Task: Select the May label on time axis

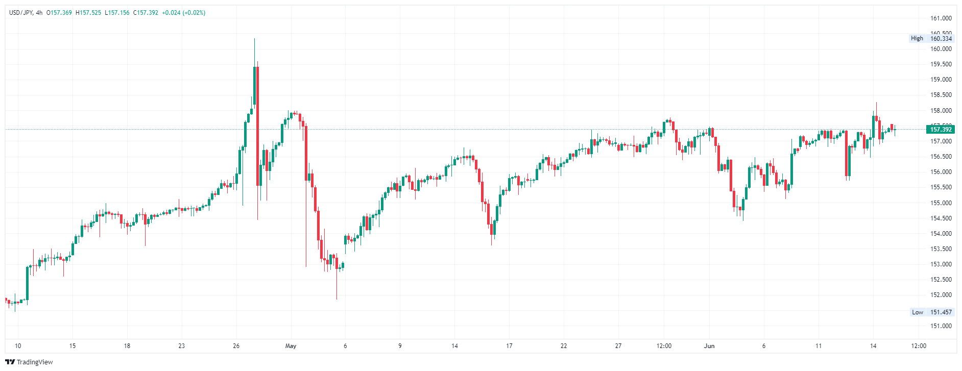Action: 291,346
